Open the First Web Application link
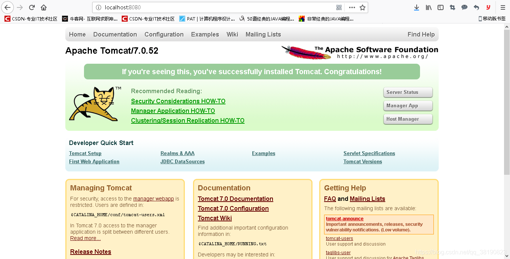Image resolution: width=510 pixels, height=259 pixels. coord(94,161)
